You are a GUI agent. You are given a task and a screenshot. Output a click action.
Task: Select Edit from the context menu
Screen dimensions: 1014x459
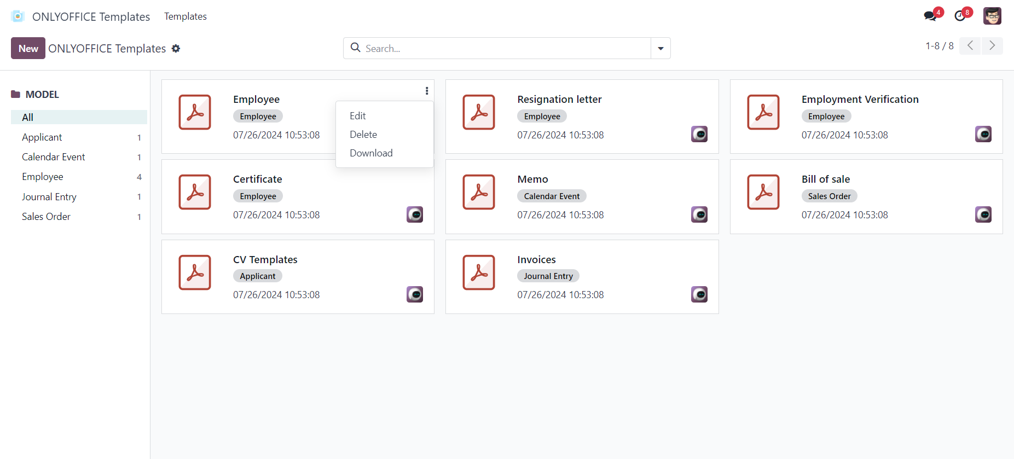[358, 116]
